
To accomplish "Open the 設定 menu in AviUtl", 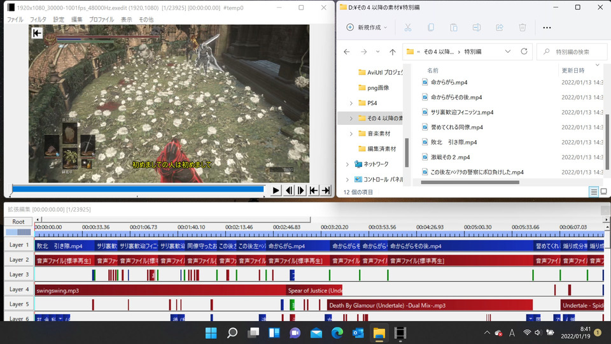I will [x=59, y=20].
